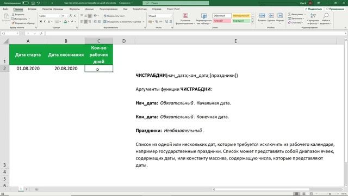Toggle the Center horizontal alignment icon
The width and height of the screenshot is (348, 196).
click(x=86, y=22)
